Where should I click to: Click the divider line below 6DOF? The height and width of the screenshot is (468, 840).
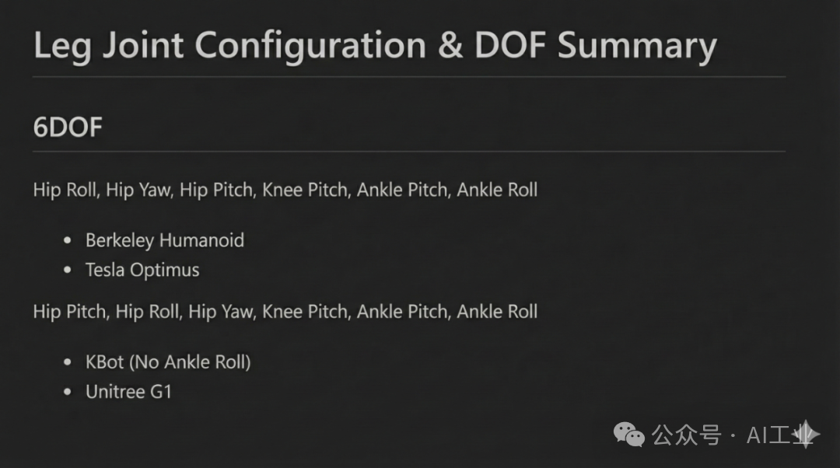point(408,151)
